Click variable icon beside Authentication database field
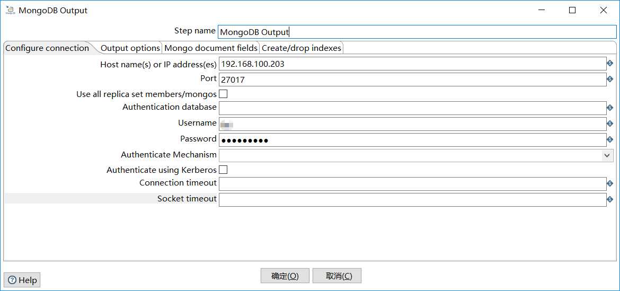620x291 pixels. [x=610, y=108]
